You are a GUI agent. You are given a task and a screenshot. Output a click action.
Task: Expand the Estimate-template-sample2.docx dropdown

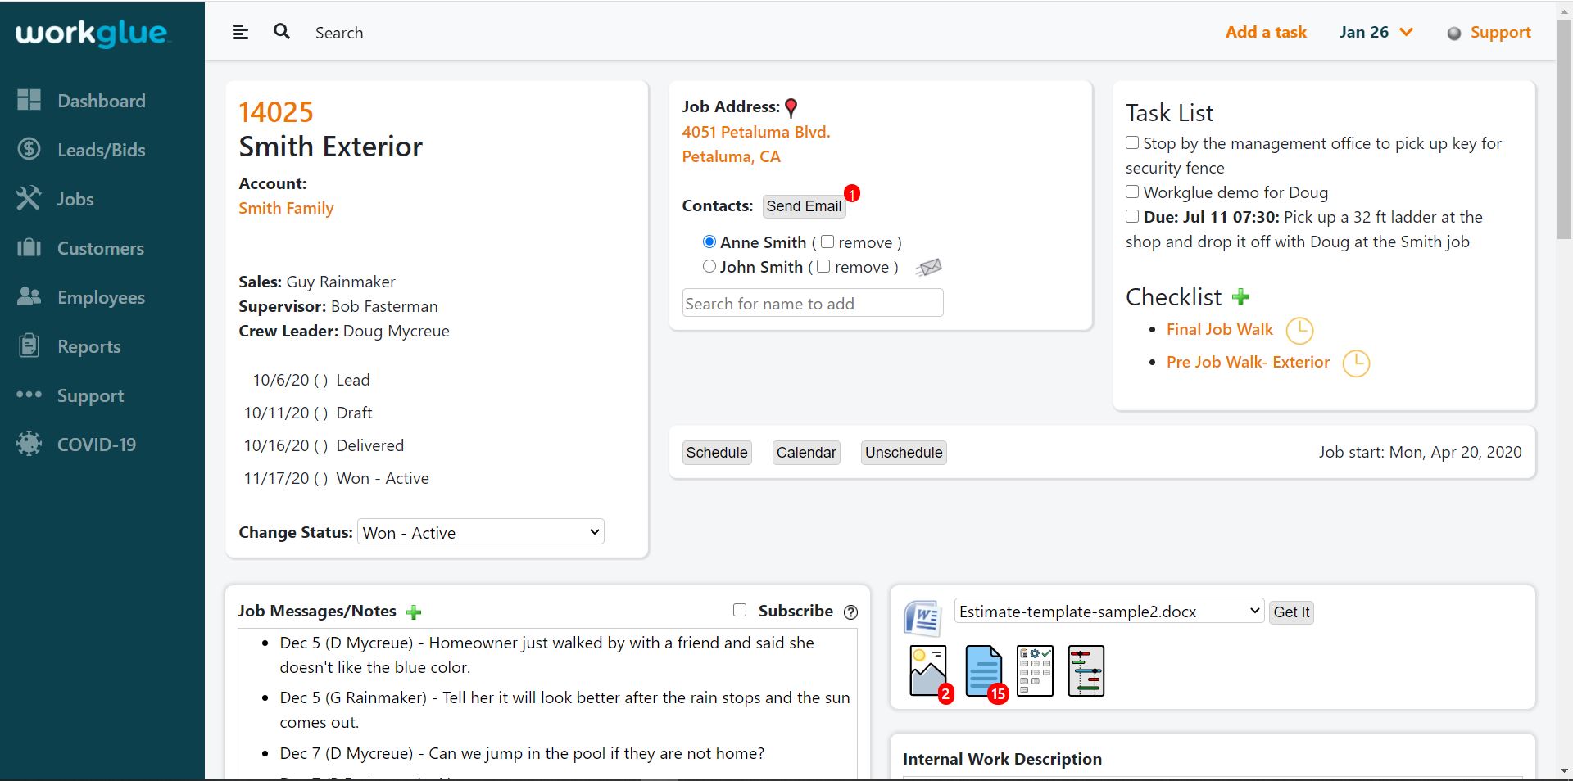pyautogui.click(x=1108, y=612)
